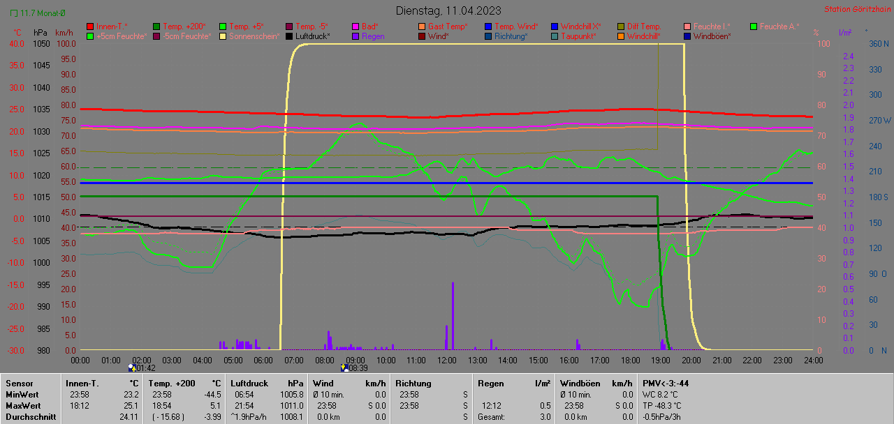Viewport: 894px width, 424px height.
Task: Click the WC 8.2 °C reading
Action: (661, 395)
